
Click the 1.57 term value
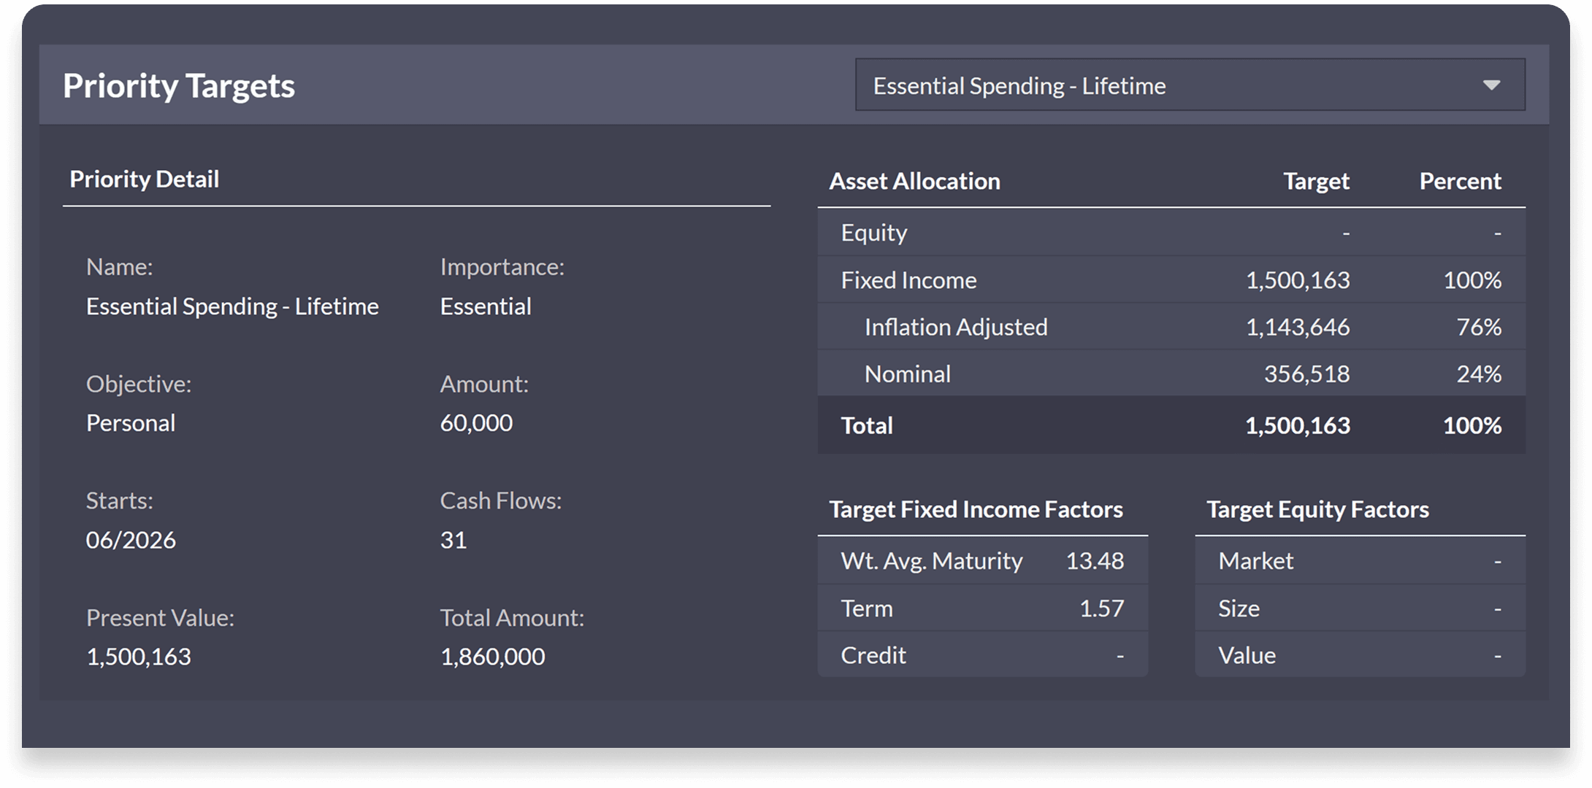[x=1101, y=609]
